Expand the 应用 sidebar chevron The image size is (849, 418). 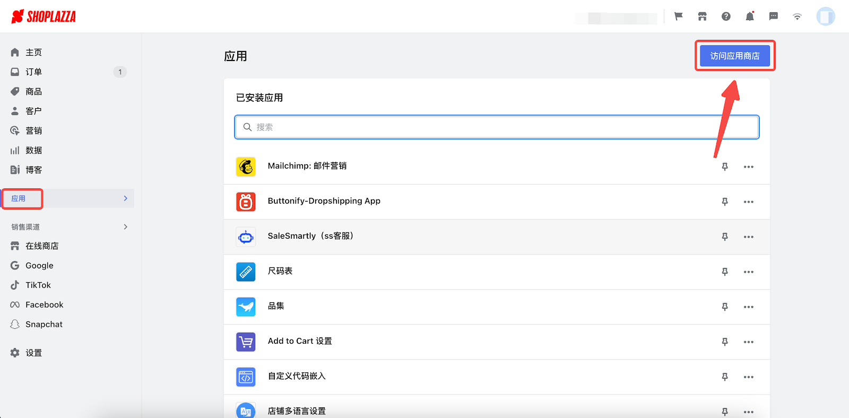[x=126, y=198]
